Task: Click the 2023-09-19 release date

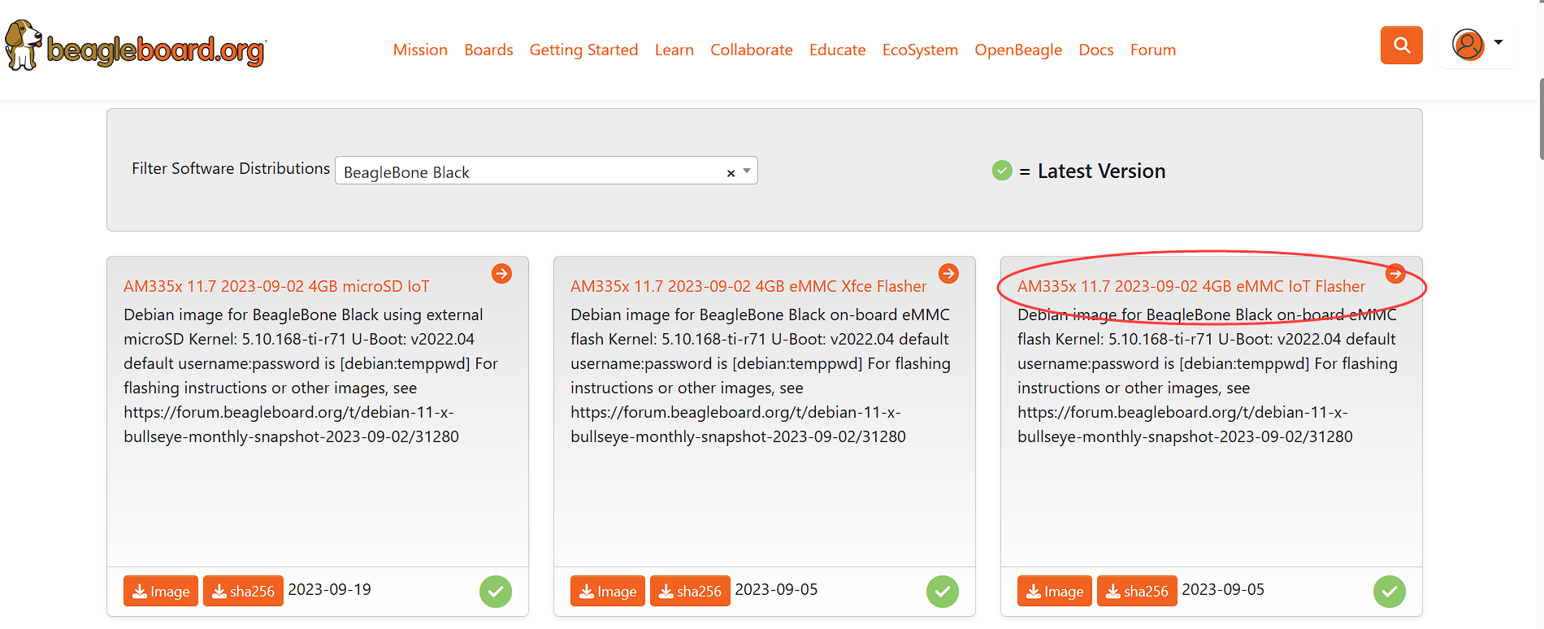Action: [x=329, y=589]
